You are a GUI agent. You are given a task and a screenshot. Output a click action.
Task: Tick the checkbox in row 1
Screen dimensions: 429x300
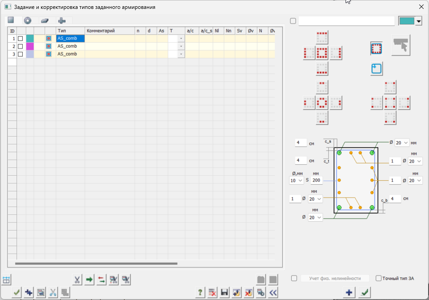tap(20, 38)
